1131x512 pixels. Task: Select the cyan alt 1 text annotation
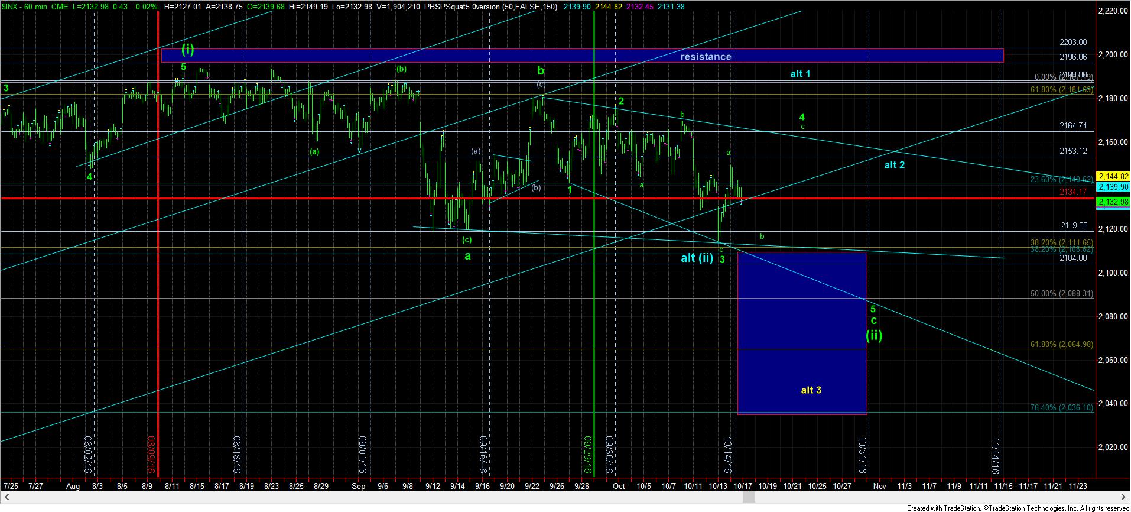(800, 74)
